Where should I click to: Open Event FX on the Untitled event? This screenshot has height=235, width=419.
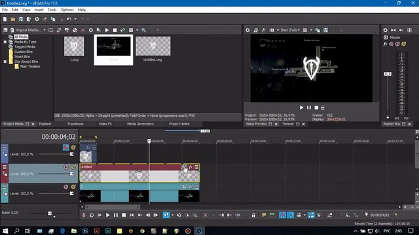(191, 167)
